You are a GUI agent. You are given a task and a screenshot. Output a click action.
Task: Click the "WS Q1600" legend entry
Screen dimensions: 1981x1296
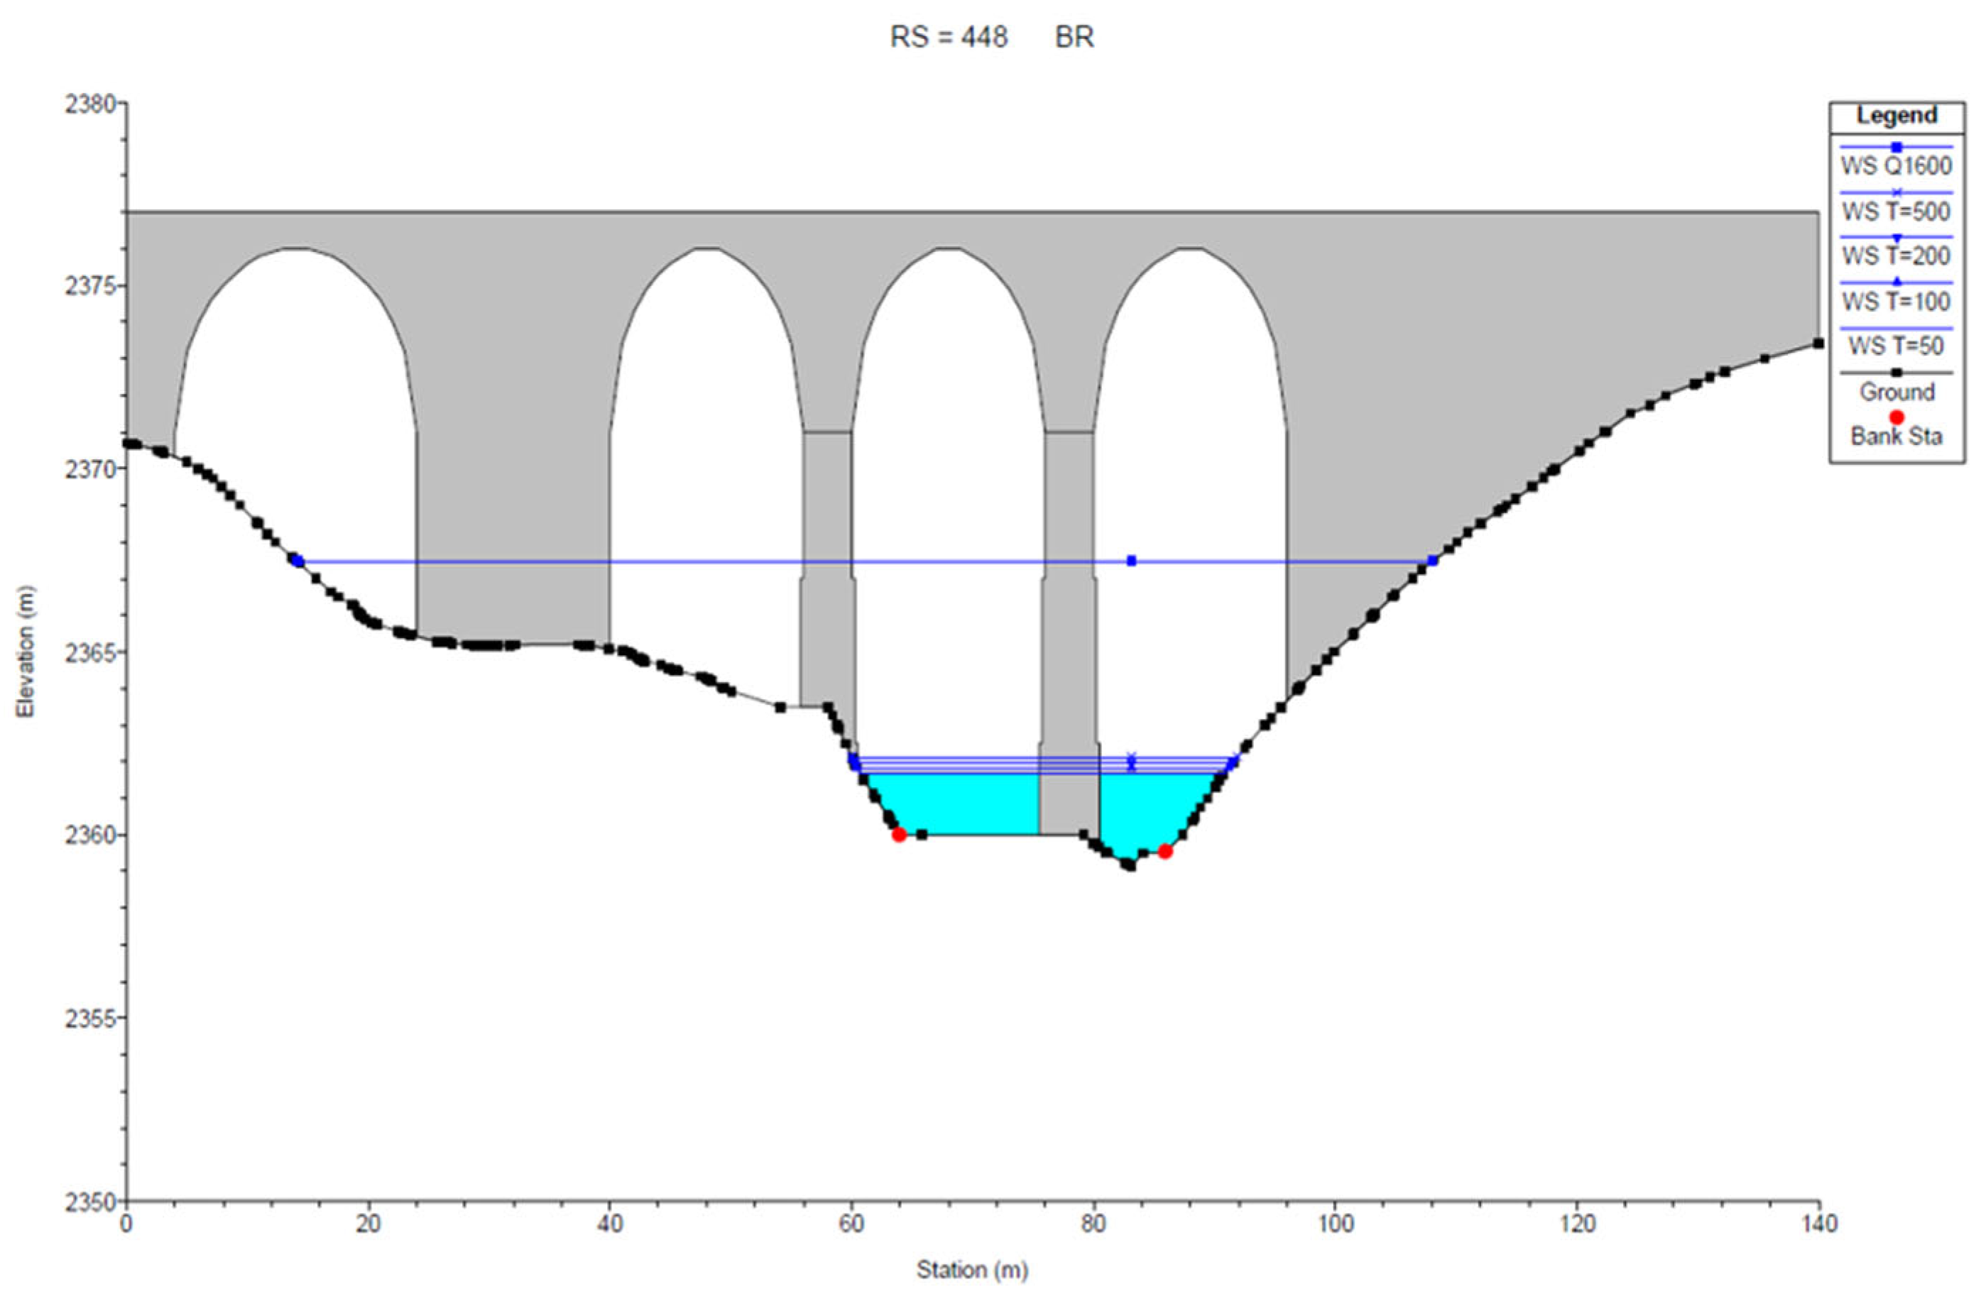point(1896,165)
